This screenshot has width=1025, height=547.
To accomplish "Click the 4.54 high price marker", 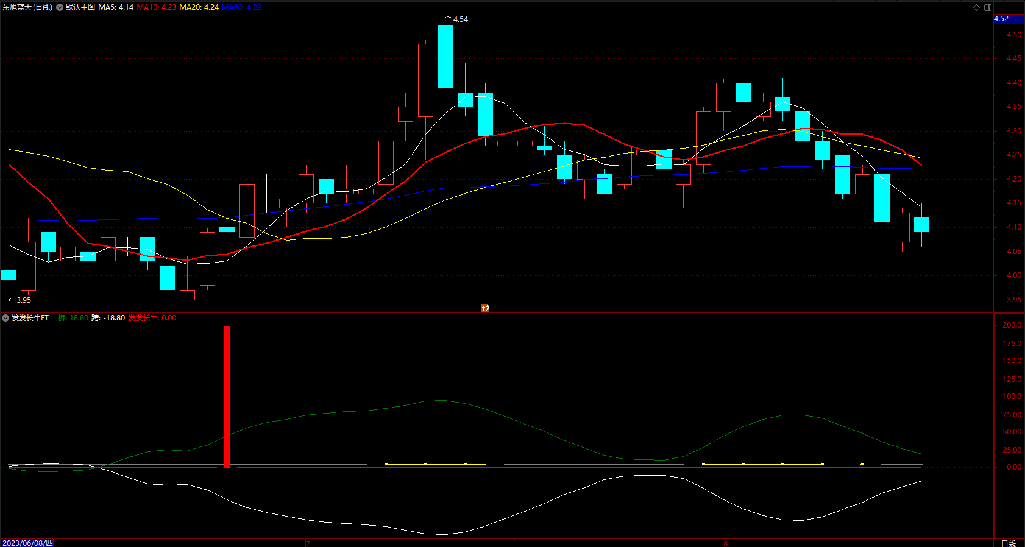I will [x=461, y=19].
